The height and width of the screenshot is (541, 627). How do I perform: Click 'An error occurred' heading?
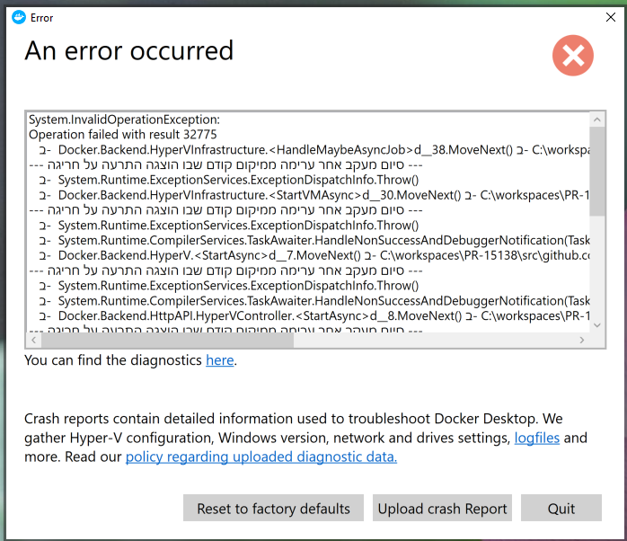point(128,51)
